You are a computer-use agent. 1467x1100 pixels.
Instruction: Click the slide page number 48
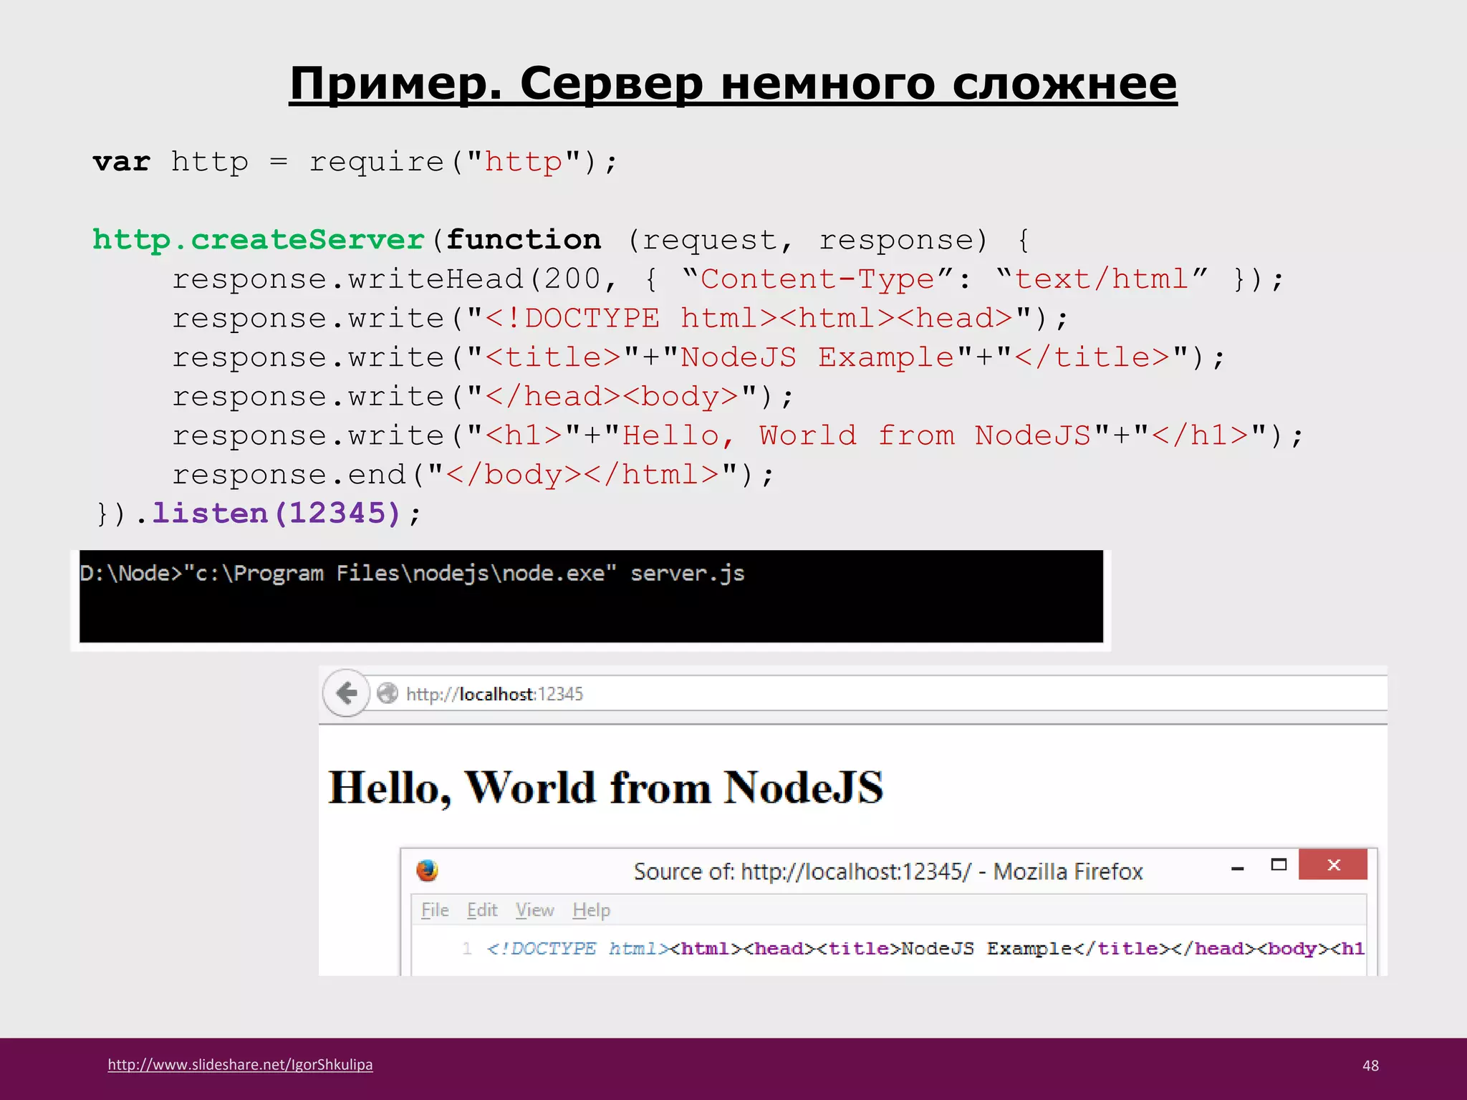pyautogui.click(x=1370, y=1066)
